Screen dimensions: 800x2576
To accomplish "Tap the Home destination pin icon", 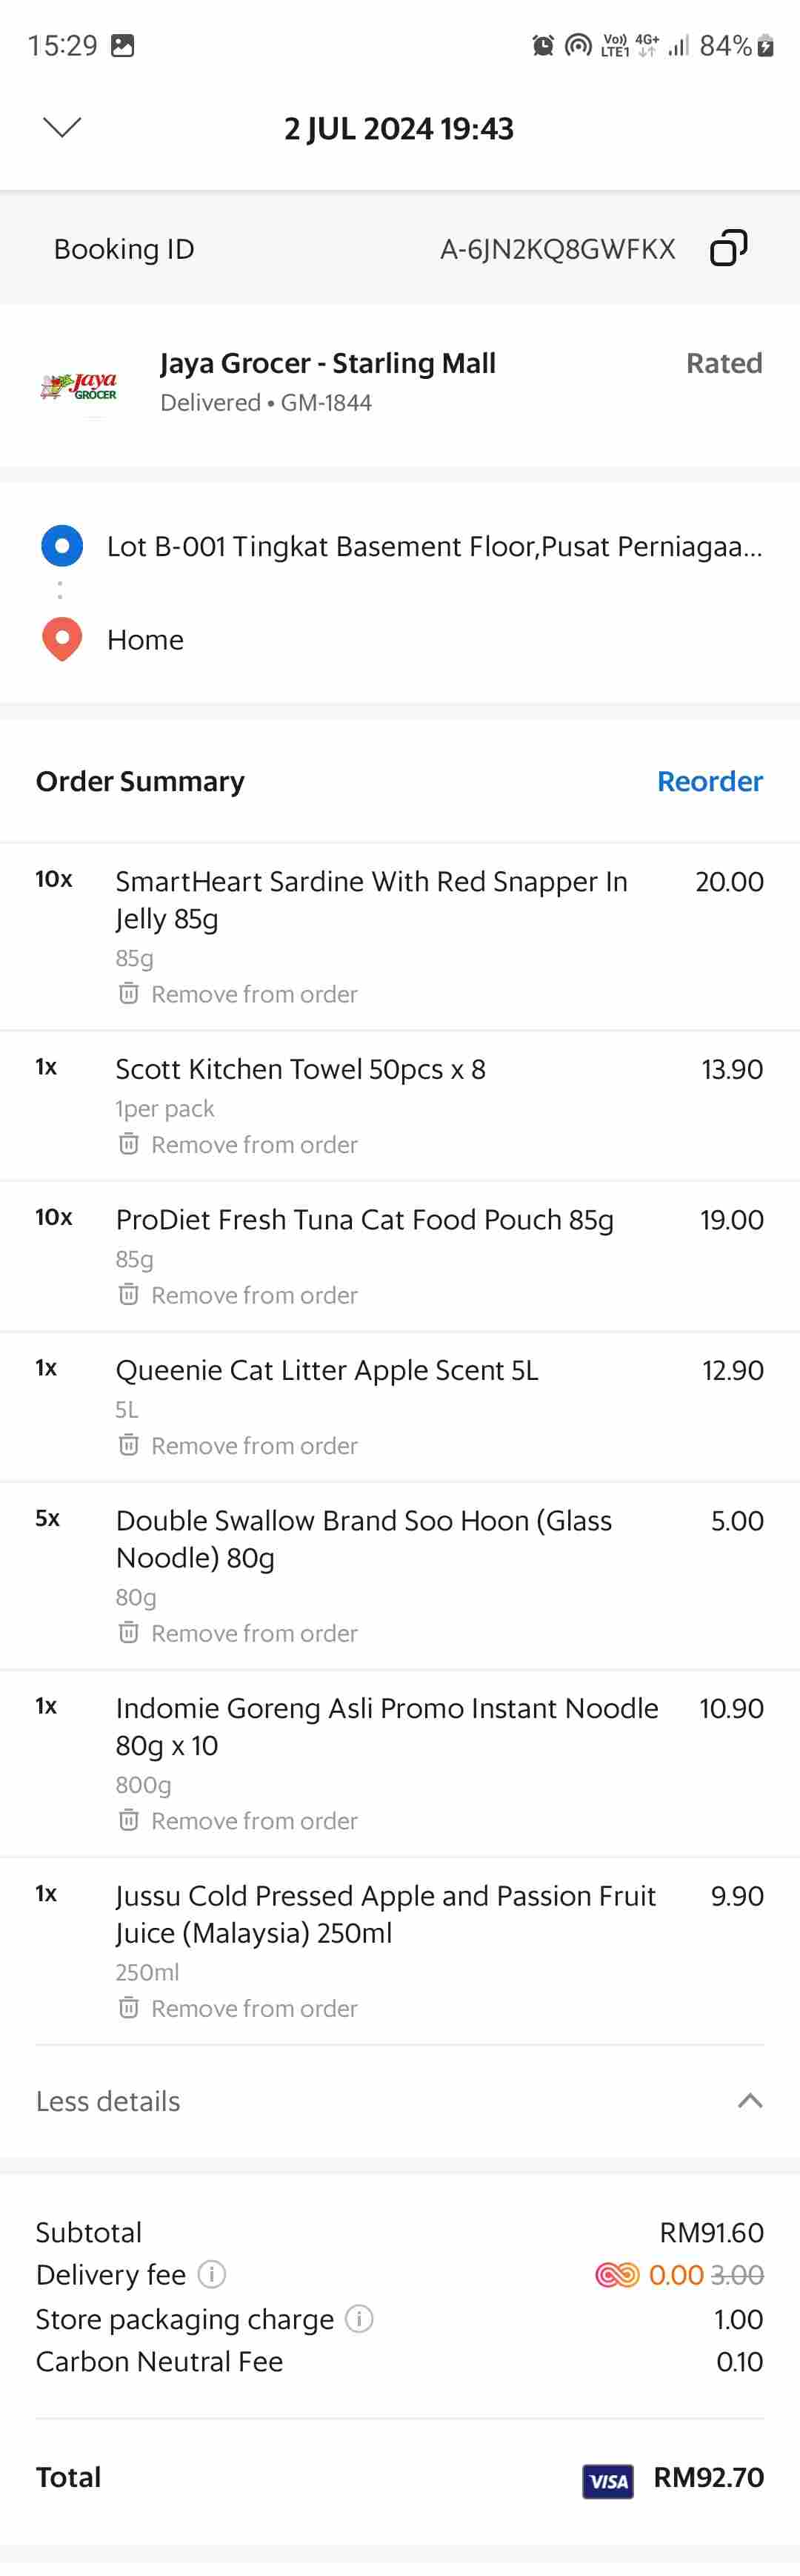I will click(62, 639).
